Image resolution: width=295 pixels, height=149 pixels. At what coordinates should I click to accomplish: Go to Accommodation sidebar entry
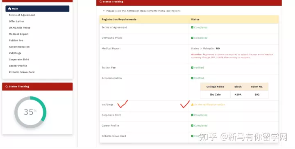19,47
